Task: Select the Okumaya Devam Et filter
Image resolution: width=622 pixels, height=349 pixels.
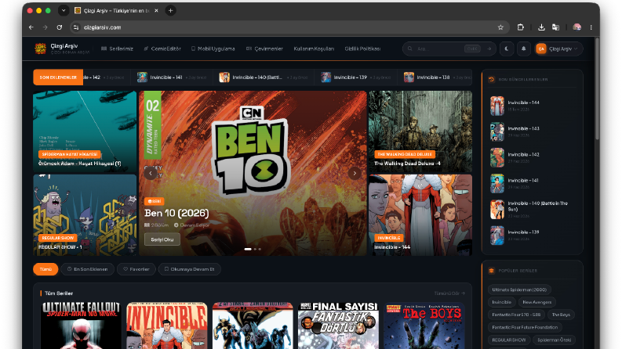Action: 189,269
